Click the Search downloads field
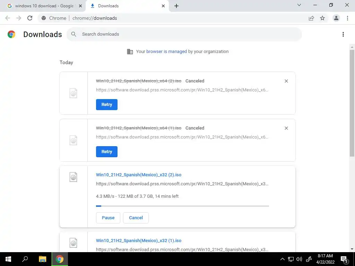 184,34
